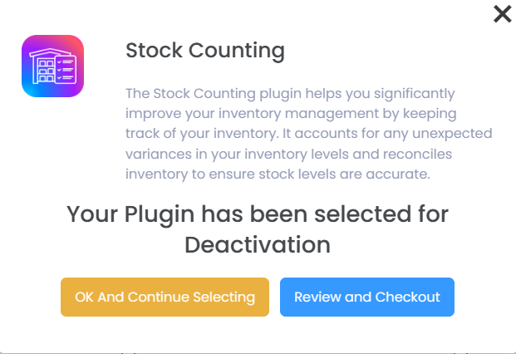
Task: Select the Stock Counting title text
Action: tap(204, 51)
